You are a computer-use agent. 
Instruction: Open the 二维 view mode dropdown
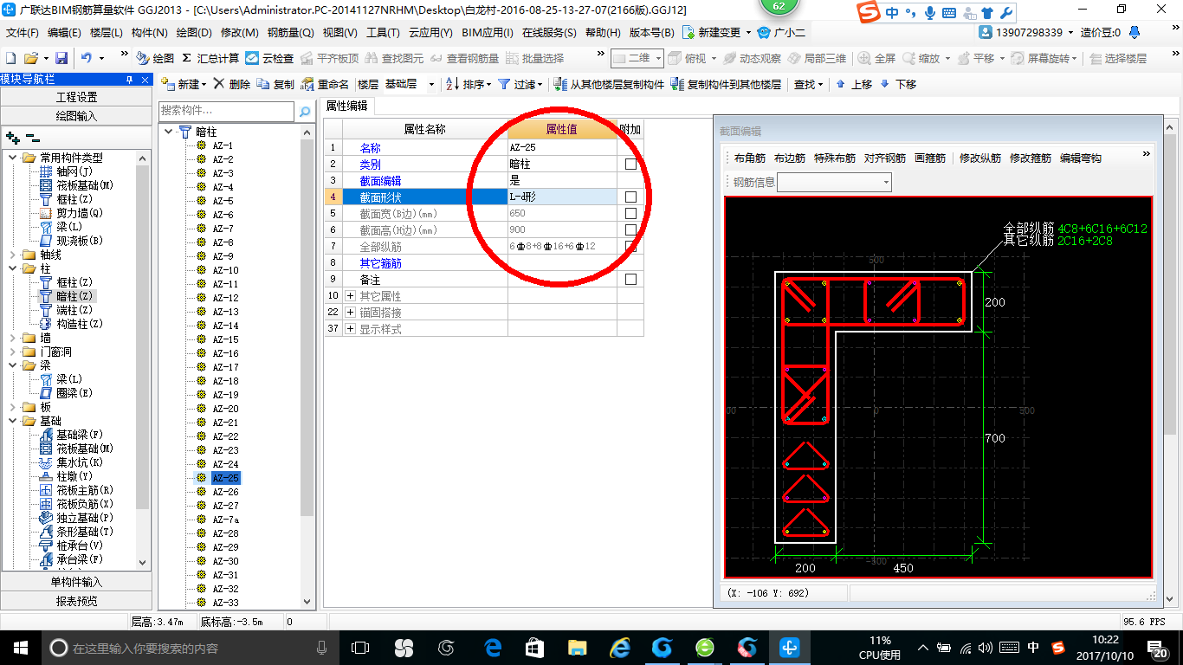pos(657,58)
